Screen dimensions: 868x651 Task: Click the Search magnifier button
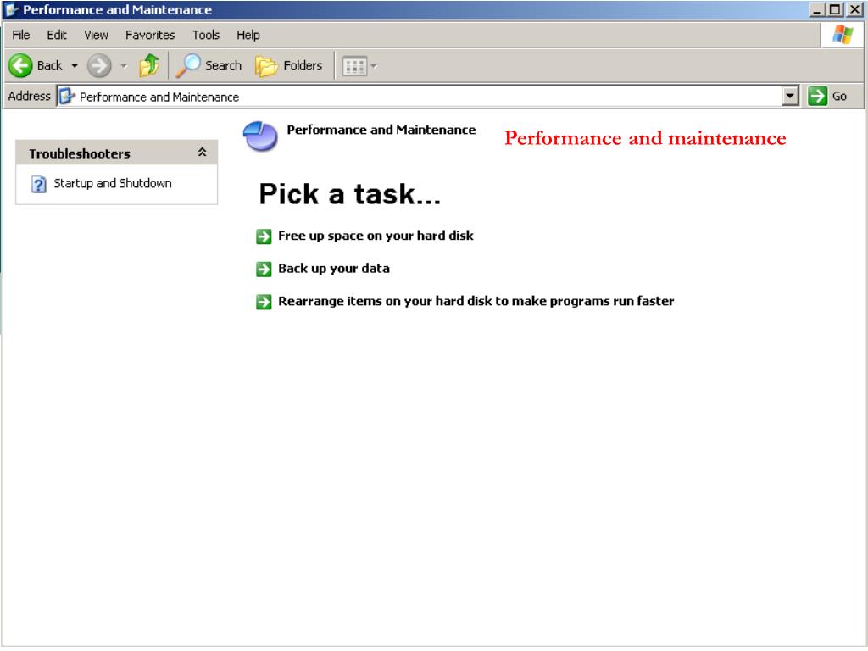tap(209, 66)
